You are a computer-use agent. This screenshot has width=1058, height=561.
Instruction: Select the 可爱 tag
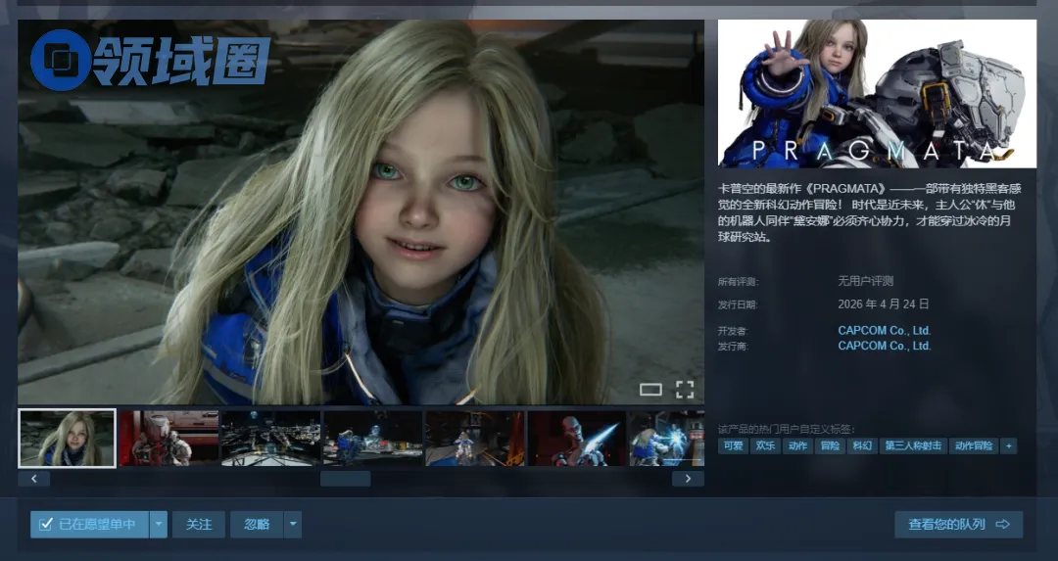pos(732,445)
